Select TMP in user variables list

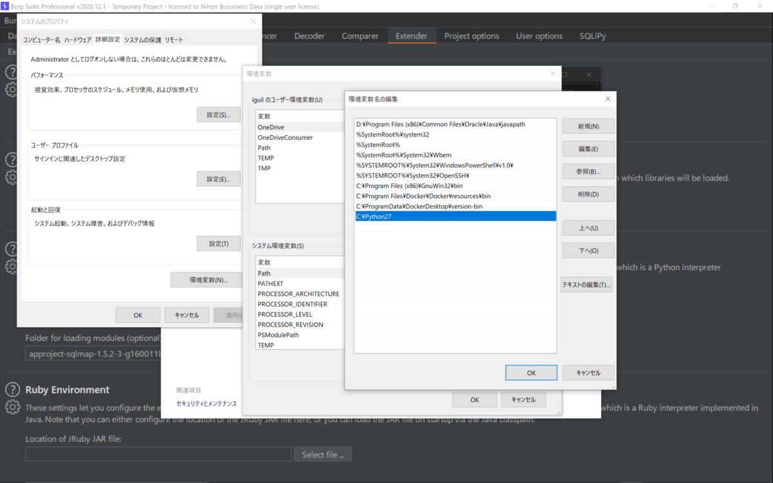(x=300, y=169)
